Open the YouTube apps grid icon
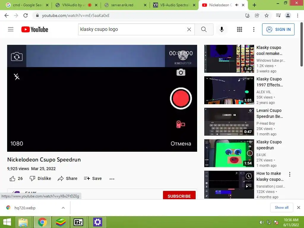Screen dimensions: 304x228 pos(240,29)
